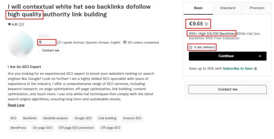Click the Contact me button in the right sidebar
274x139 pixels.
227,89
